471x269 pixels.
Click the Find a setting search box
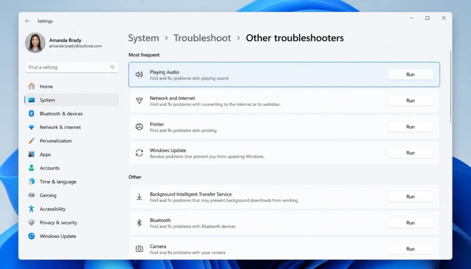(x=72, y=67)
